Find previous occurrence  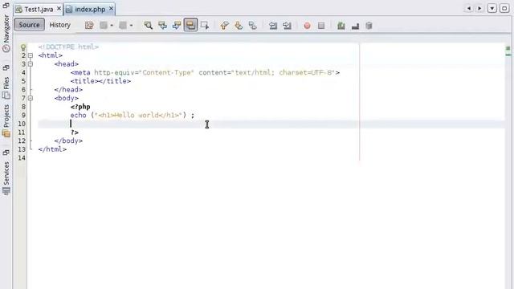click(162, 25)
